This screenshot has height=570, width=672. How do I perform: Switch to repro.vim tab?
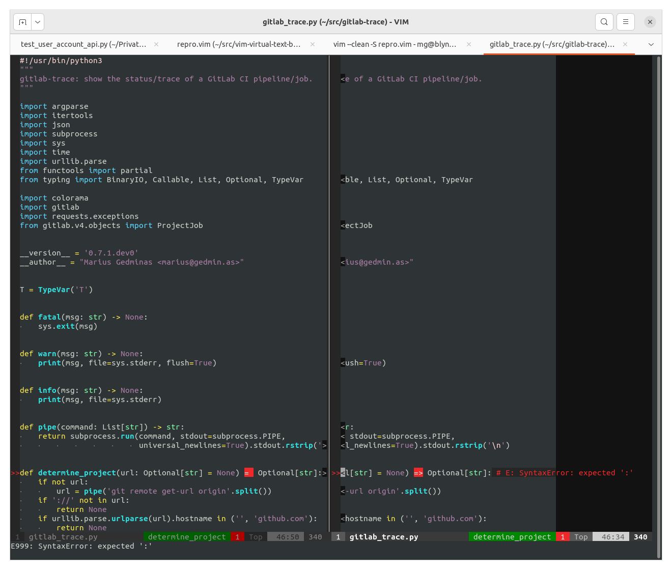(x=239, y=44)
